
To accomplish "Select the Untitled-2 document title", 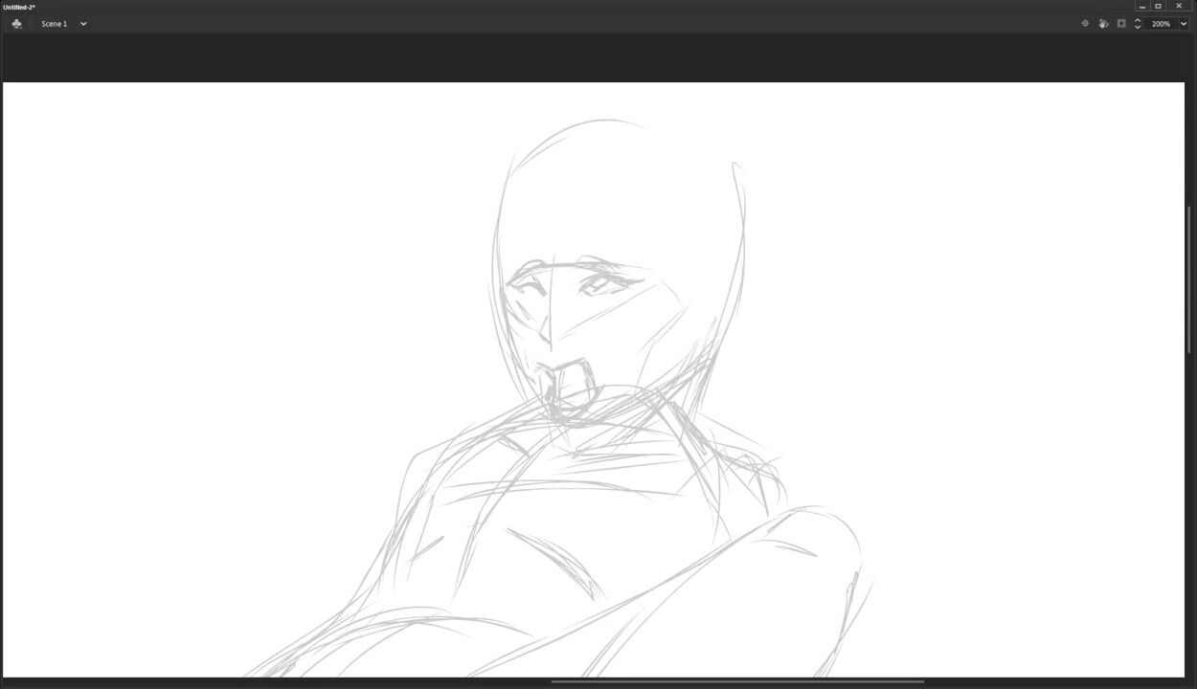I will point(19,7).
